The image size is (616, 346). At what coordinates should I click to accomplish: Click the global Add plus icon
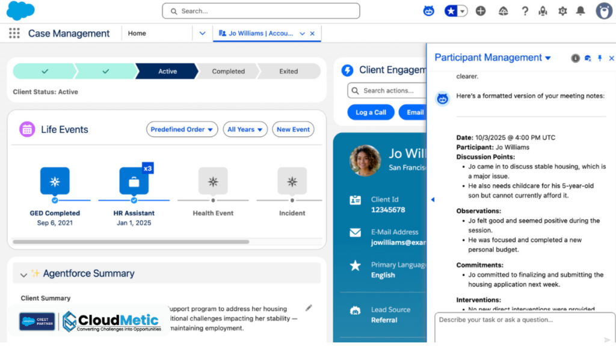481,11
